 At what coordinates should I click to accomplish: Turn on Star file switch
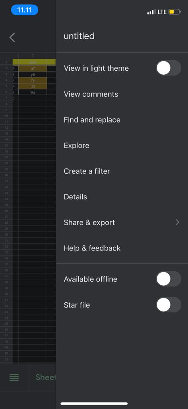pyautogui.click(x=169, y=305)
